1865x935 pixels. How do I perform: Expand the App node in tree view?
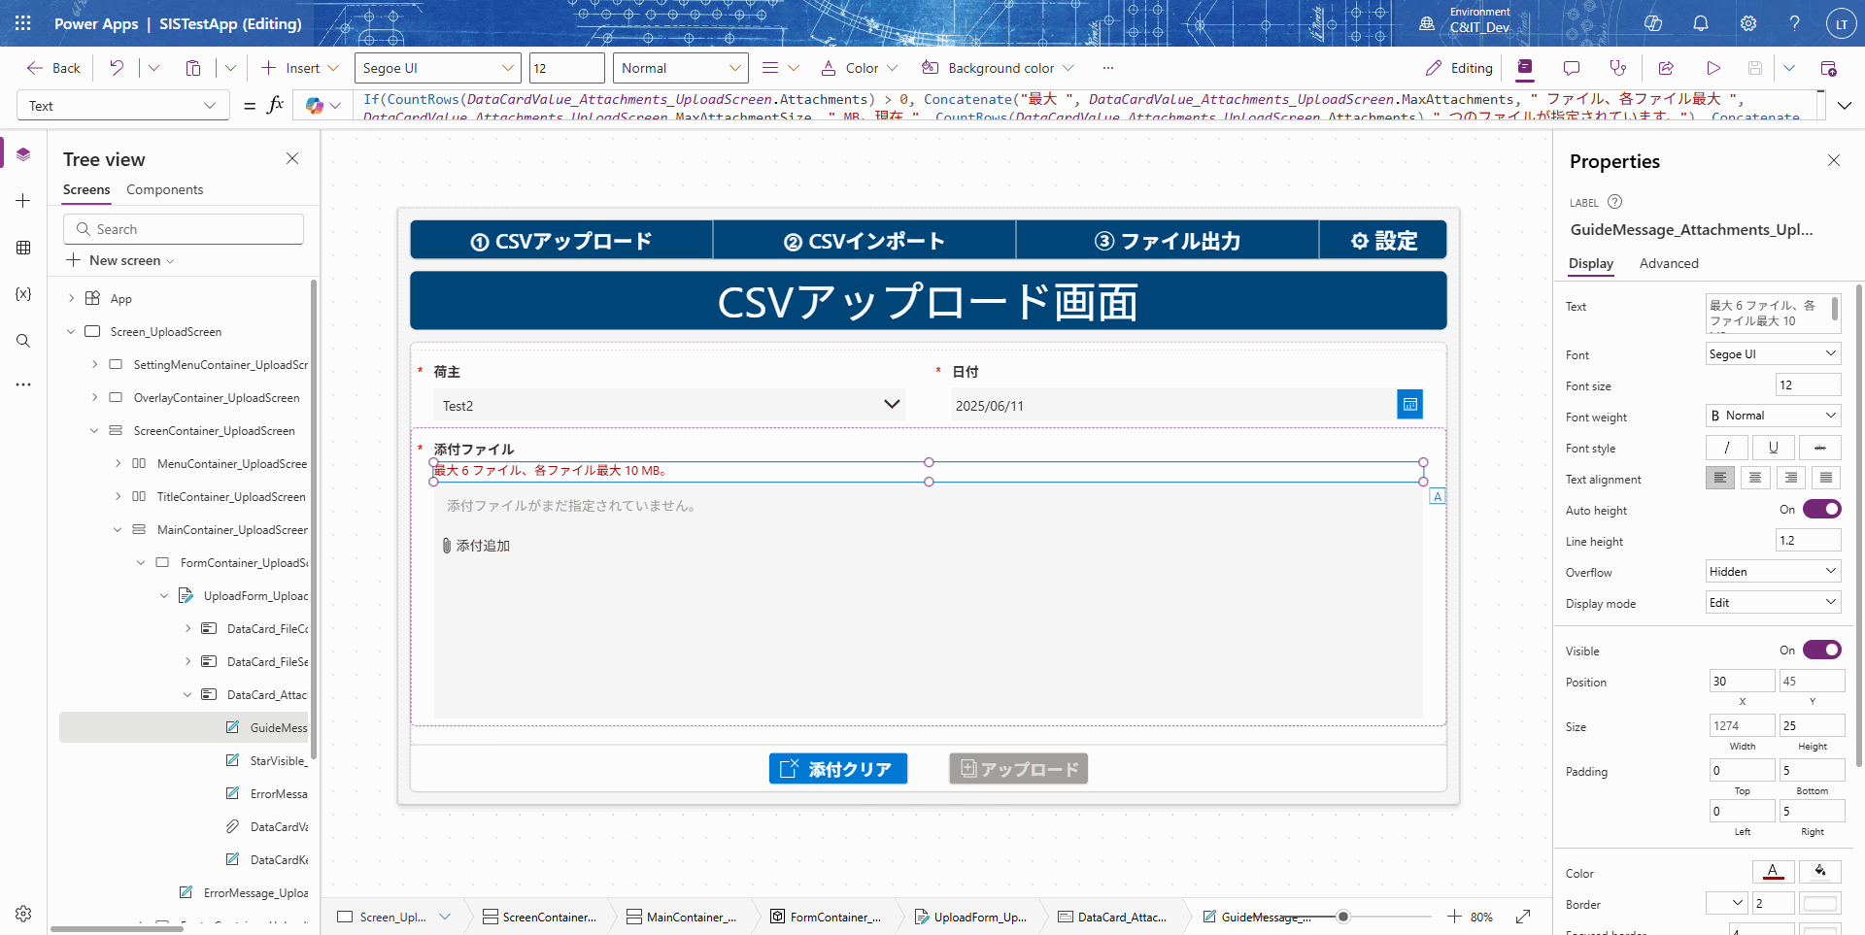(71, 299)
